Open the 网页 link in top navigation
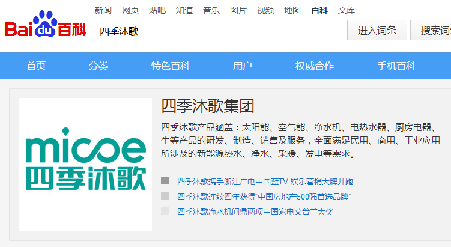The image size is (451, 247). [x=130, y=10]
